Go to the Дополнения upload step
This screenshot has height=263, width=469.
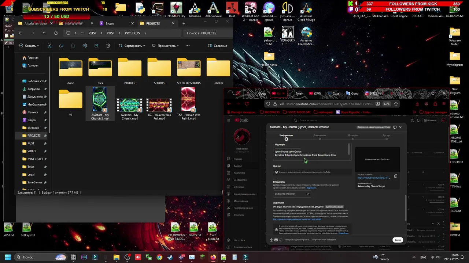point(320,137)
